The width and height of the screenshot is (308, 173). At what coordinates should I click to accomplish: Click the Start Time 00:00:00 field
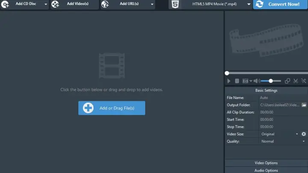[283, 120]
